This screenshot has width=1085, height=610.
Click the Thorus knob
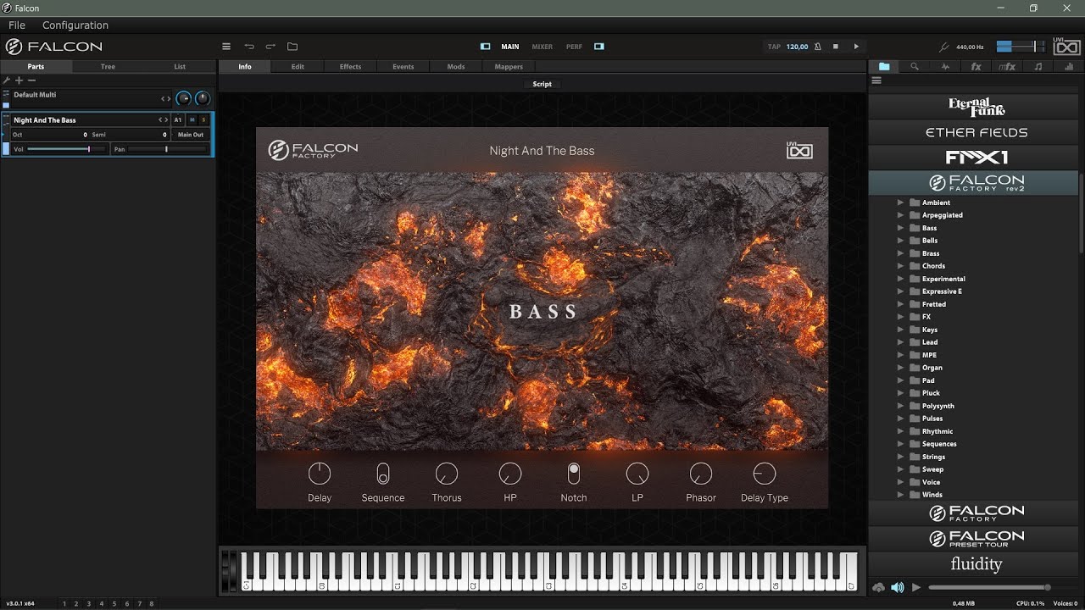447,474
